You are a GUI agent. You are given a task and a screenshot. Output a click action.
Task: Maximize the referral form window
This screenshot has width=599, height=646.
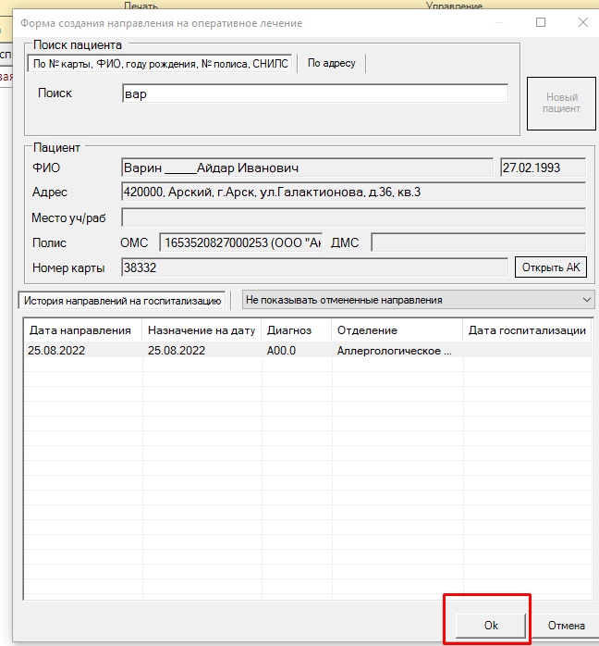coord(541,22)
